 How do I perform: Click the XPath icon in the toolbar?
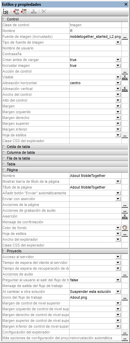[34, 12]
